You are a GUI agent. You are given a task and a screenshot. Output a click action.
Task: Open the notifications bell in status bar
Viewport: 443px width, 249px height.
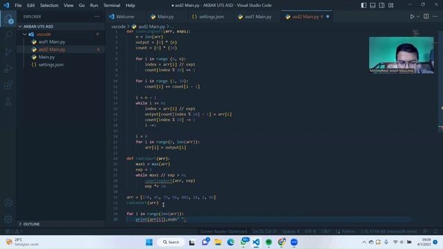coord(435,231)
